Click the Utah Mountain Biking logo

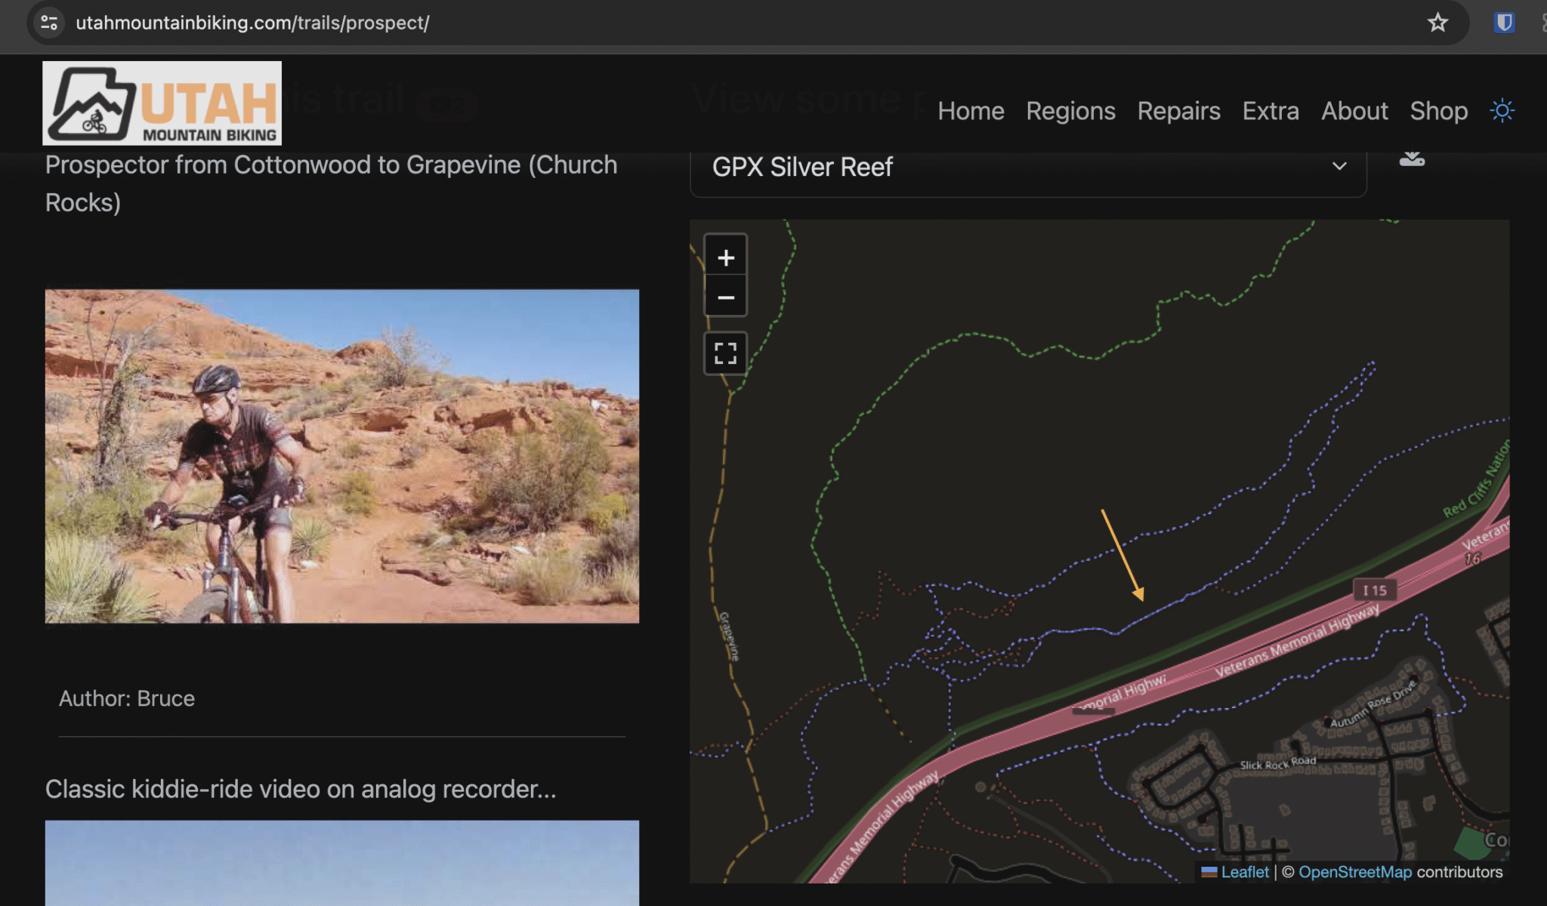[x=161, y=103]
